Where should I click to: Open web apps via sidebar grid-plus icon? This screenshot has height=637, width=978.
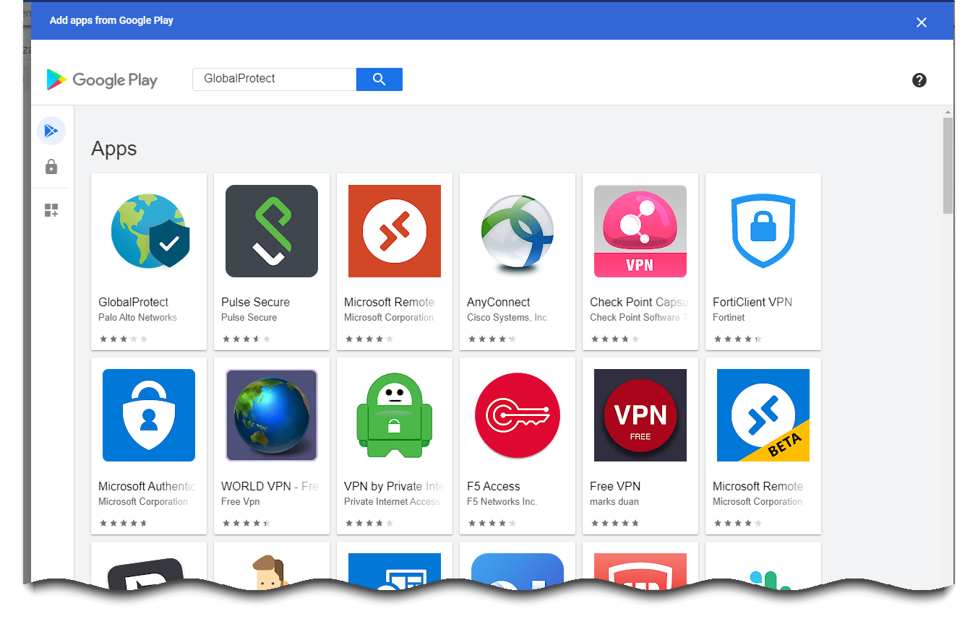(x=51, y=210)
